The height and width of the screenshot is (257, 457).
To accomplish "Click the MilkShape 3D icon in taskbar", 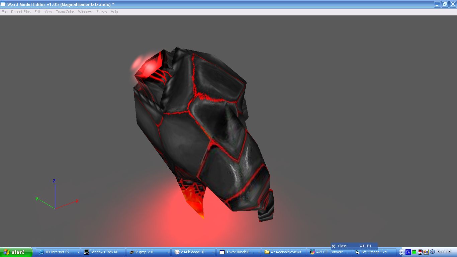I will coord(177,252).
